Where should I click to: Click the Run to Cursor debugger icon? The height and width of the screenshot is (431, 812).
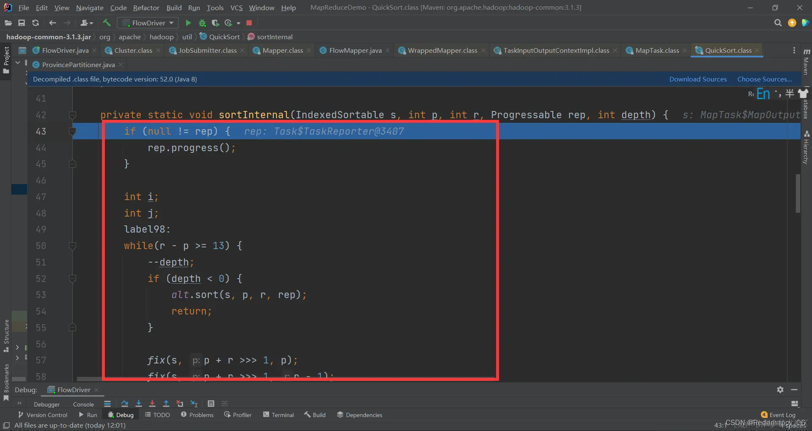[194, 404]
